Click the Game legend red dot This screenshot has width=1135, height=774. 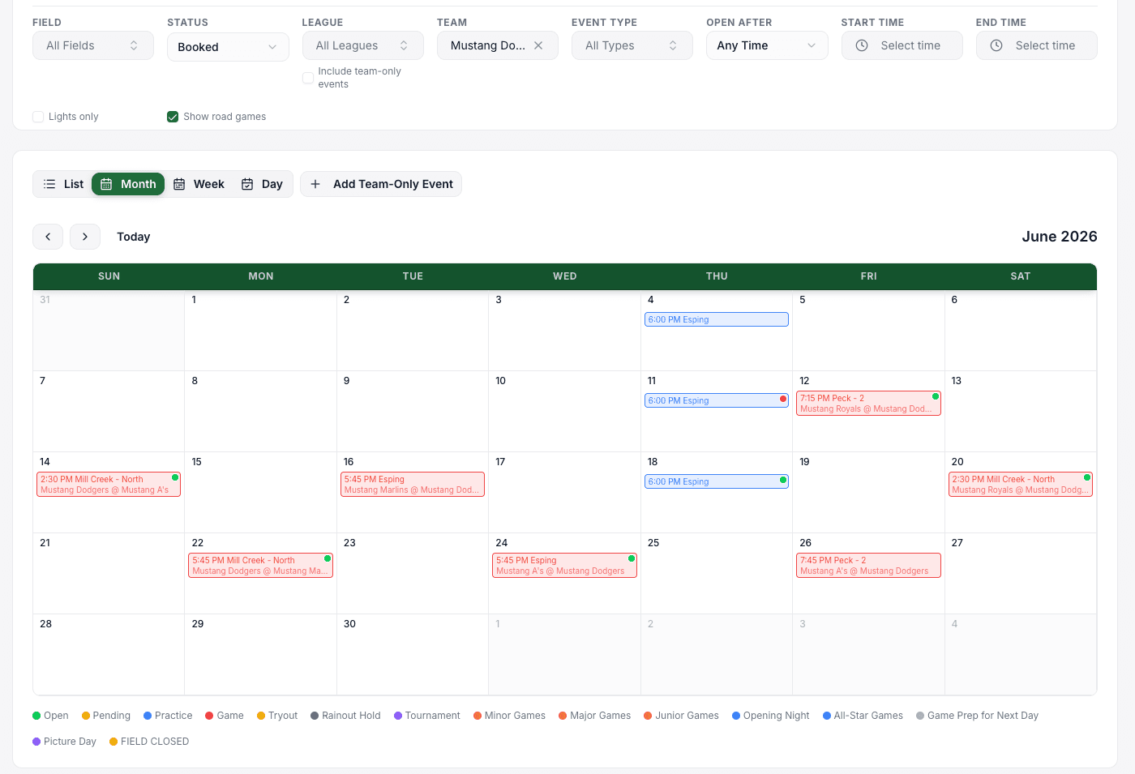[x=209, y=716]
